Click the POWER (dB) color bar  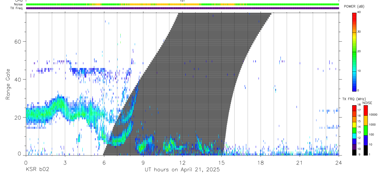click(354, 52)
